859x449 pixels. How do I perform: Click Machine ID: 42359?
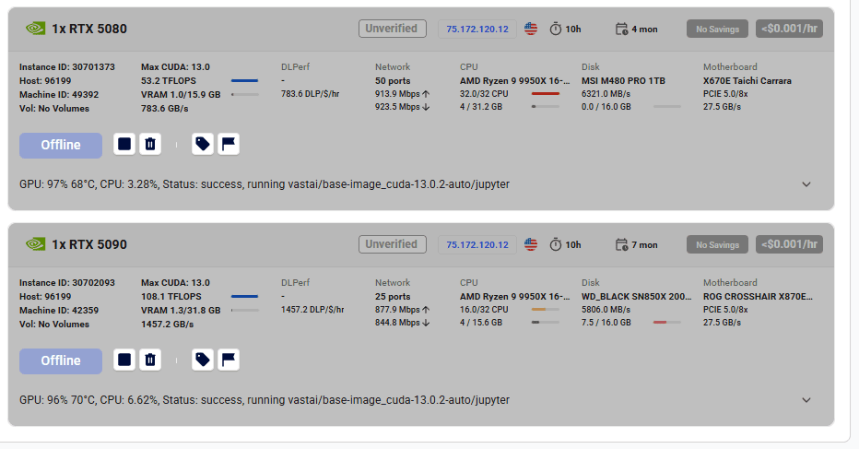[59, 310]
